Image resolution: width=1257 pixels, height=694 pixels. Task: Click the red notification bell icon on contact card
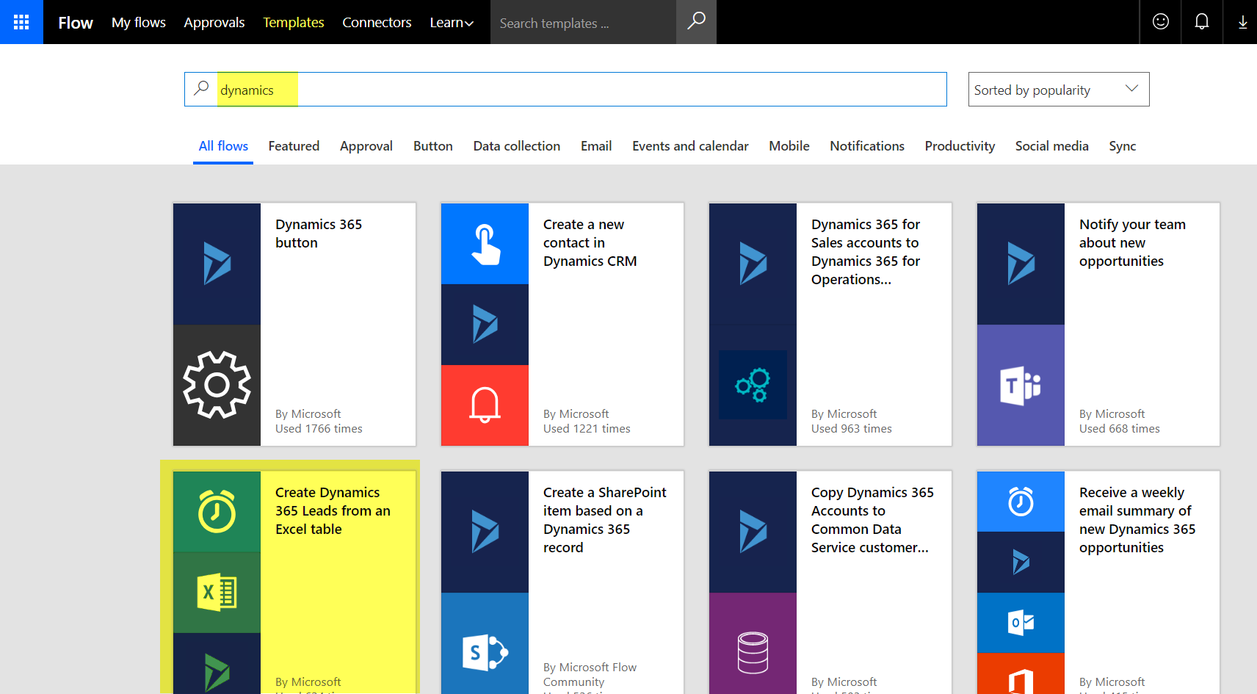485,405
